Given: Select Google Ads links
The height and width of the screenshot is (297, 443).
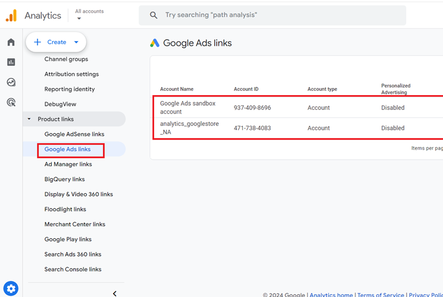Looking at the screenshot, I should tap(67, 149).
